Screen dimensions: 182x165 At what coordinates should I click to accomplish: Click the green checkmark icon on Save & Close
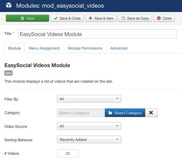click(x=56, y=18)
